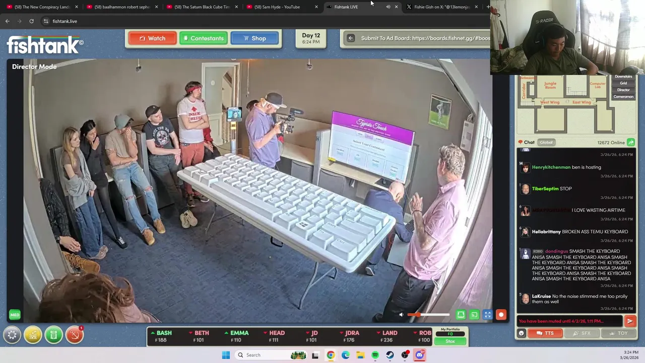The width and height of the screenshot is (645, 363).
Task: Toggle the green theater mode icon
Action: point(461,315)
